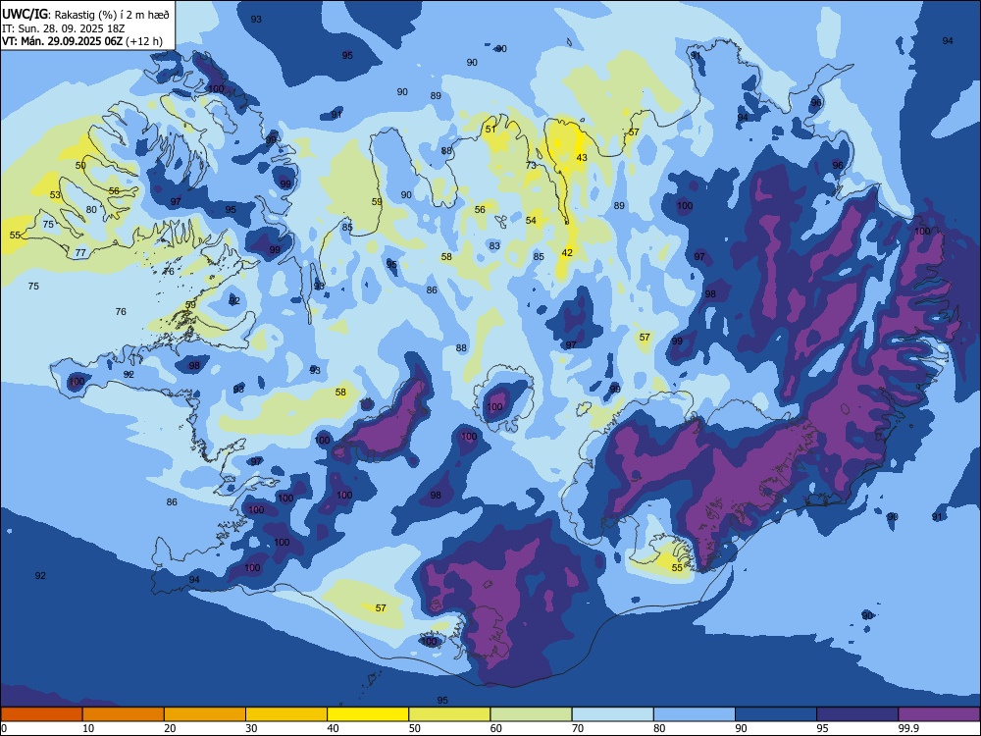981x736 pixels.
Task: Click the valid time 'VT: Mán. 29.09.2025 06Z'
Action: pyautogui.click(x=63, y=41)
